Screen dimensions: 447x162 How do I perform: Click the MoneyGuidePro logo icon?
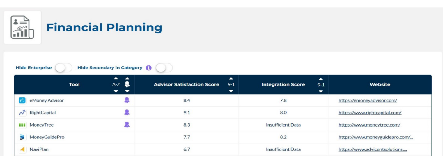[x=22, y=137]
